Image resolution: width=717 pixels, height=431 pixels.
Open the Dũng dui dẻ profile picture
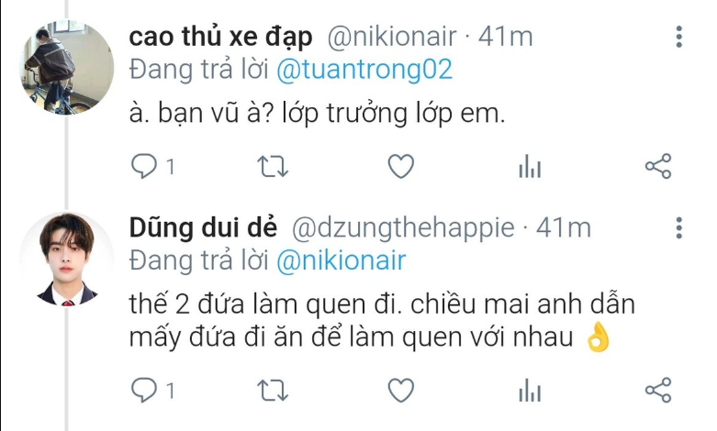pyautogui.click(x=67, y=259)
